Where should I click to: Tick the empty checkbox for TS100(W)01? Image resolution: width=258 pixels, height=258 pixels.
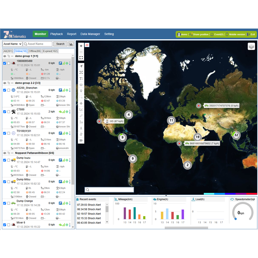point(9,133)
